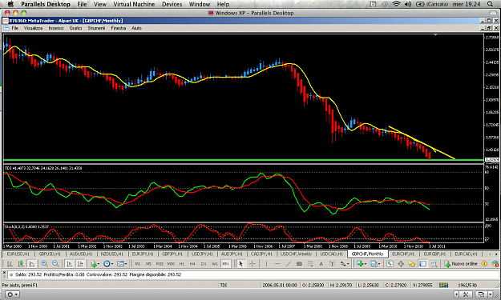Image resolution: width=501 pixels, height=300 pixels.
Task: Close the Terminal panel with its x
Action: [4, 273]
